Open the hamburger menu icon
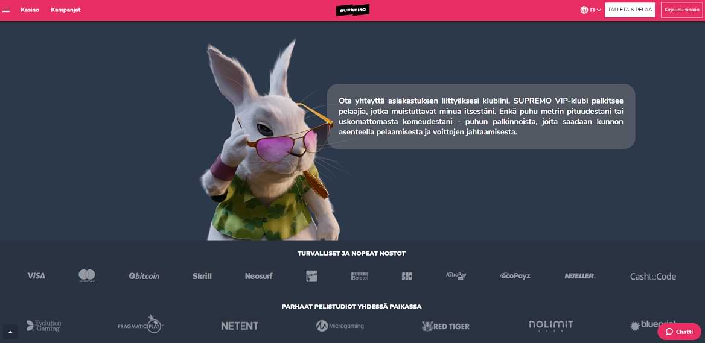The width and height of the screenshot is (705, 343). 6,10
